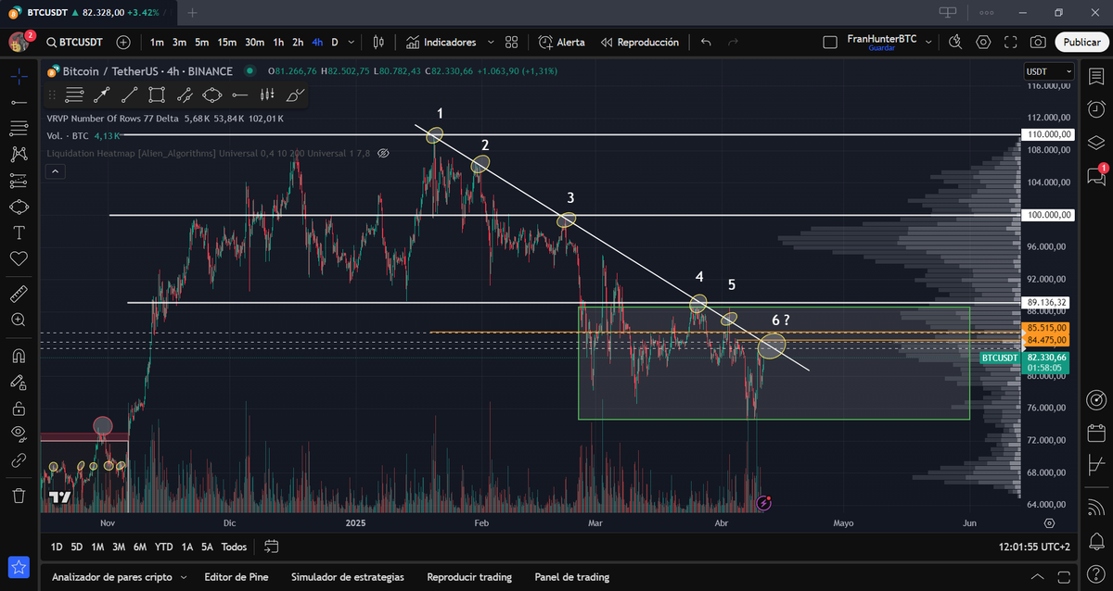Screen dimensions: 1113x591
Task: Open the chats panel with notification
Action: point(1096,176)
